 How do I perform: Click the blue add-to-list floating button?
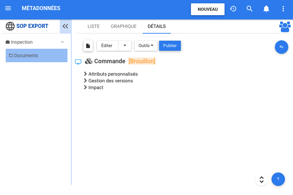tap(281, 47)
